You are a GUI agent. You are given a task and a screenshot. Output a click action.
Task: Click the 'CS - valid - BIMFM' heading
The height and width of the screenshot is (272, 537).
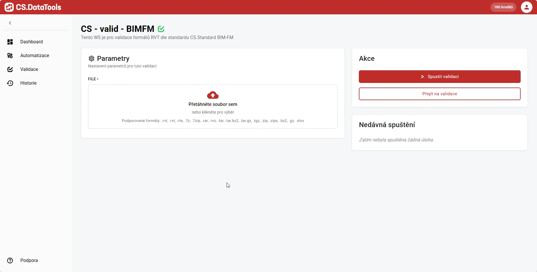[x=118, y=29]
